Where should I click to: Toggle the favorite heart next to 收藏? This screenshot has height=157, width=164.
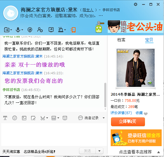coord(146,114)
